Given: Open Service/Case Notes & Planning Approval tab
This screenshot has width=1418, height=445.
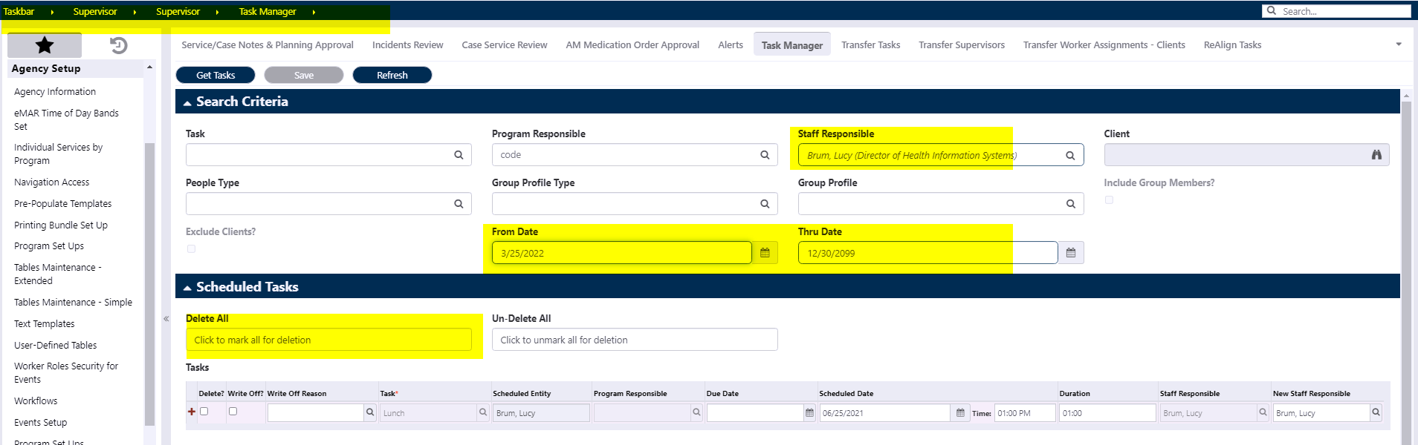Looking at the screenshot, I should click(x=268, y=45).
